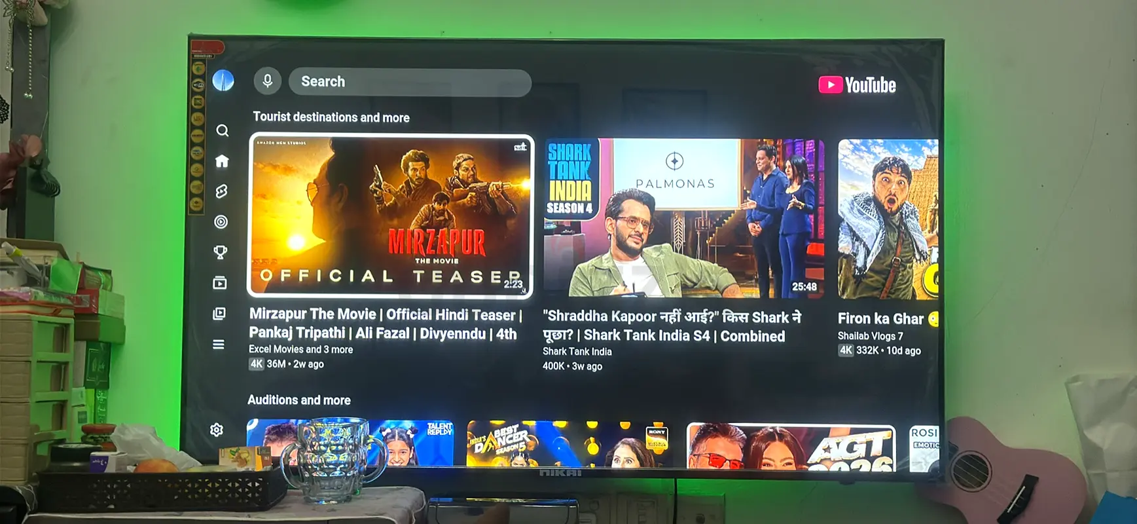This screenshot has width=1137, height=524.
Task: Click the "36M • 2w ago" view count
Action: 295,364
